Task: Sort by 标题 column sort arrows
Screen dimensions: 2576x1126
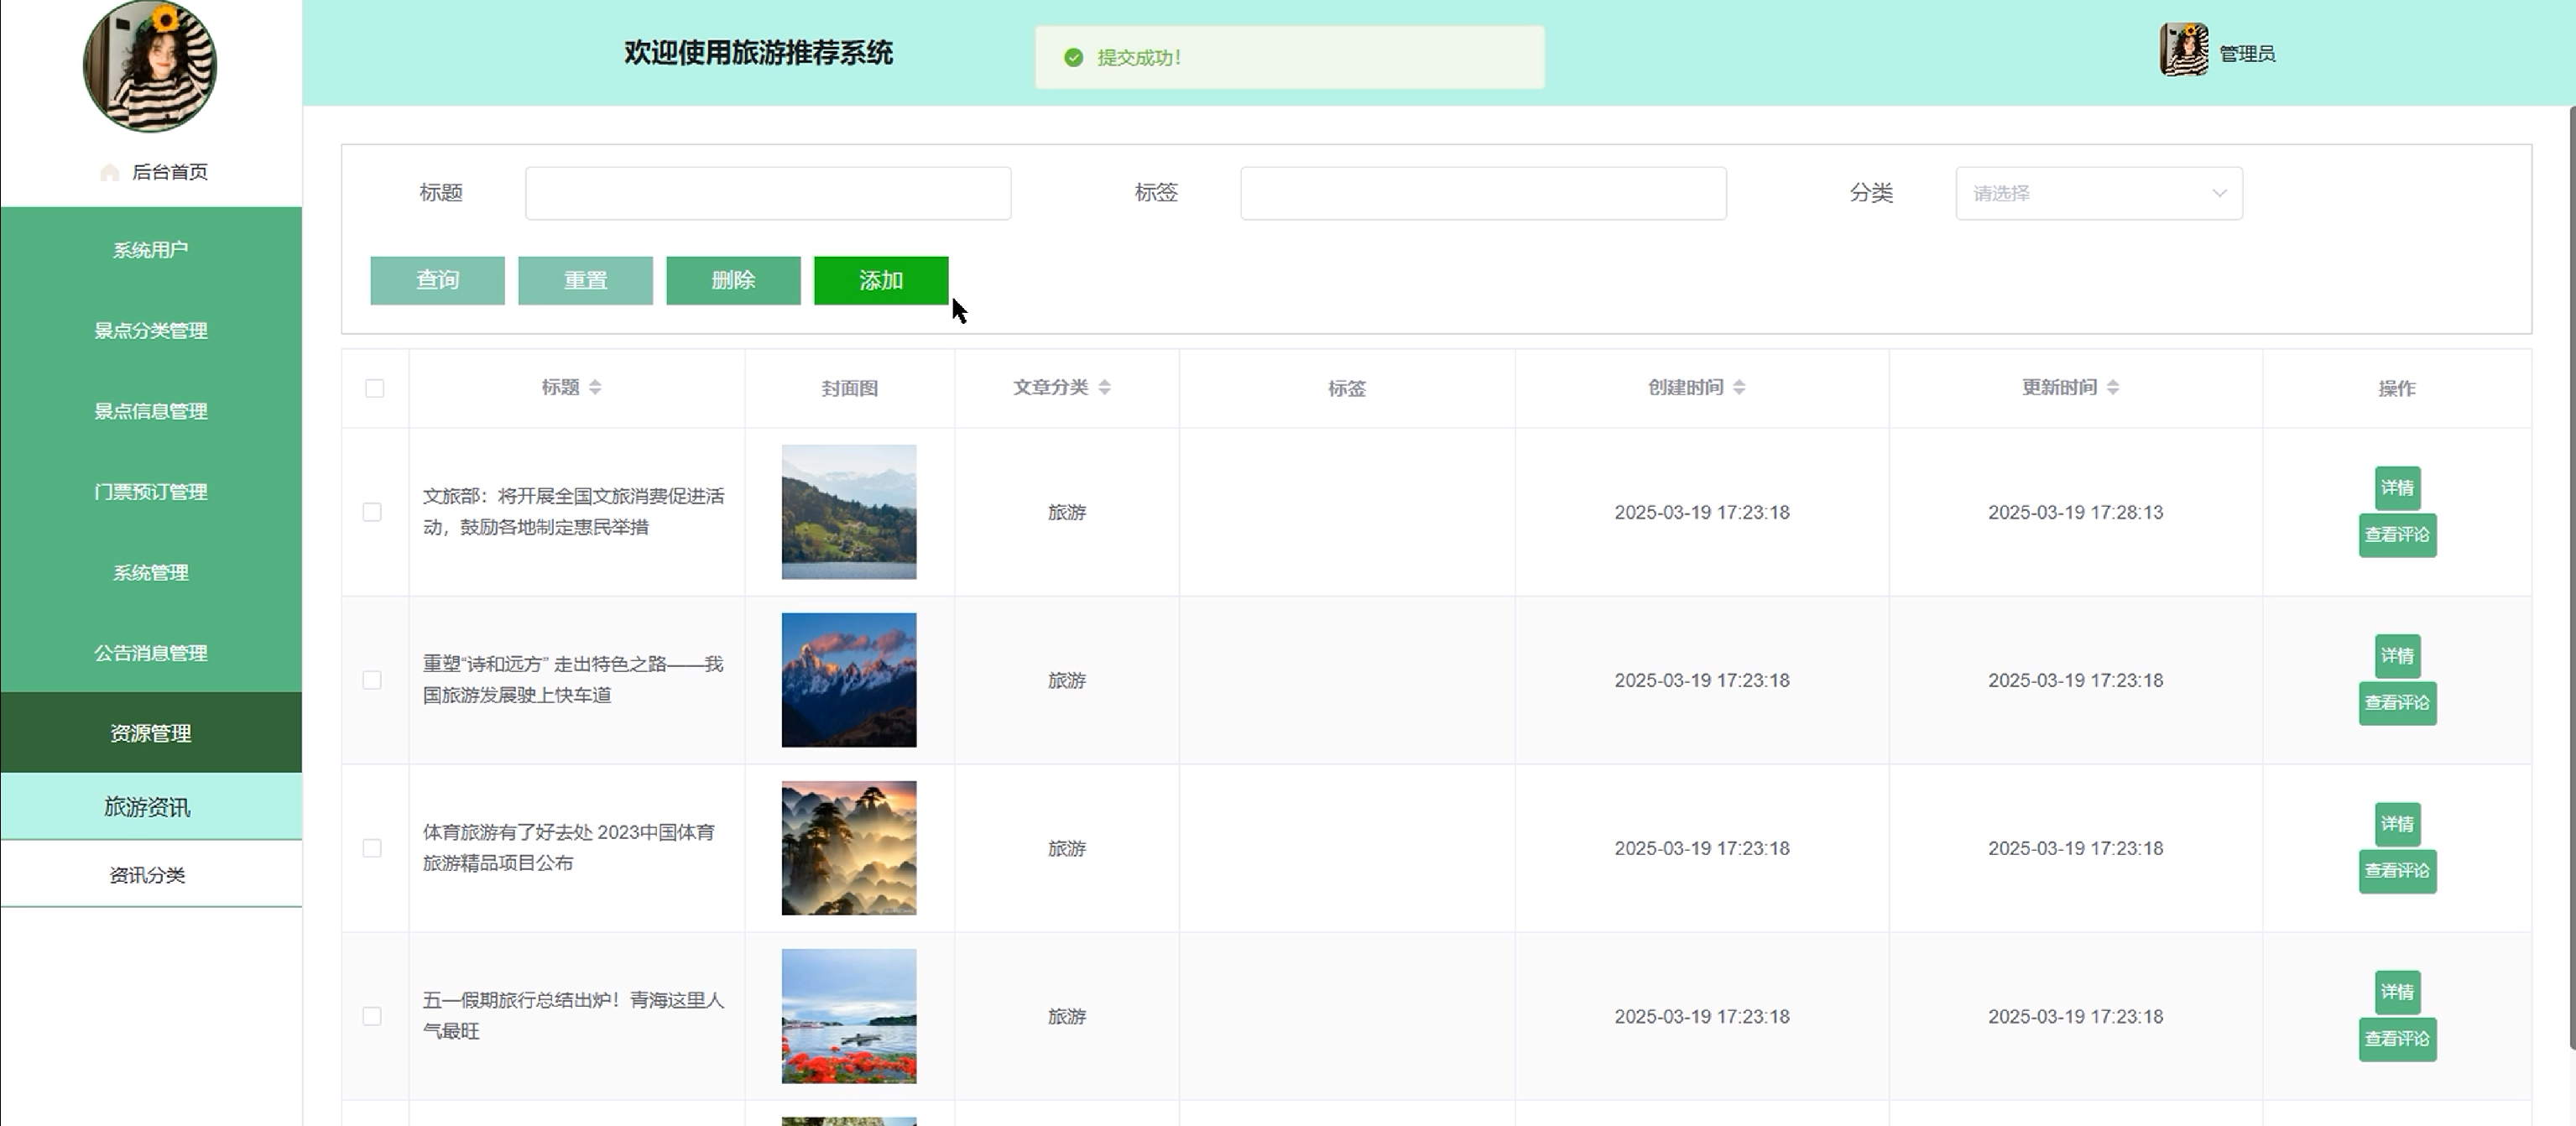Action: [x=595, y=387]
